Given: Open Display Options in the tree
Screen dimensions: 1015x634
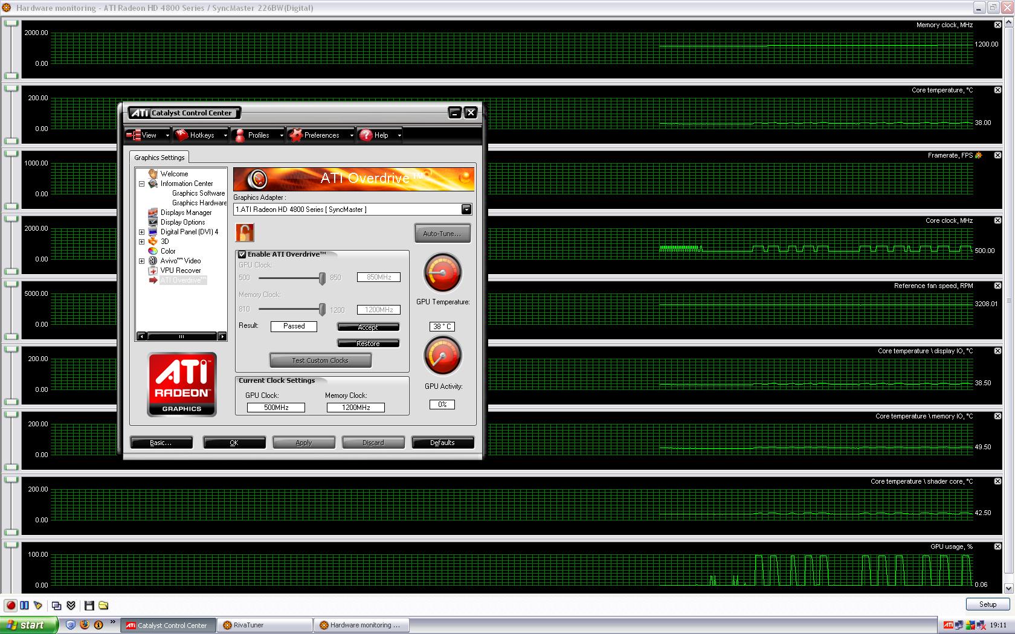Looking at the screenshot, I should point(182,222).
